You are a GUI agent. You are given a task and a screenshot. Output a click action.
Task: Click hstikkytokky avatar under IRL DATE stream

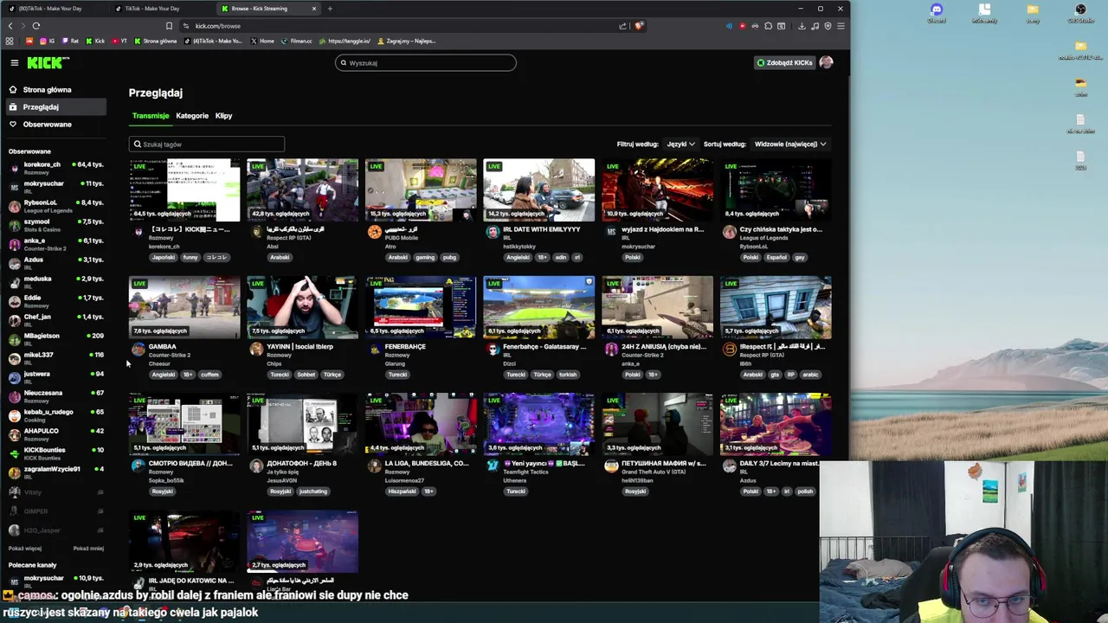tap(493, 233)
